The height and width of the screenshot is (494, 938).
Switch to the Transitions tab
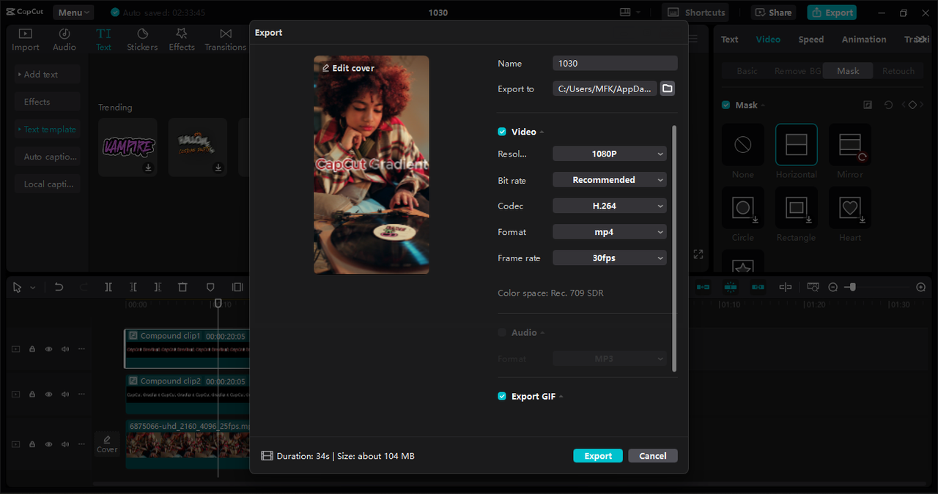click(225, 40)
